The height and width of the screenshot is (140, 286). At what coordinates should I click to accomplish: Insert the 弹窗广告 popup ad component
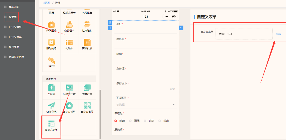point(87,90)
